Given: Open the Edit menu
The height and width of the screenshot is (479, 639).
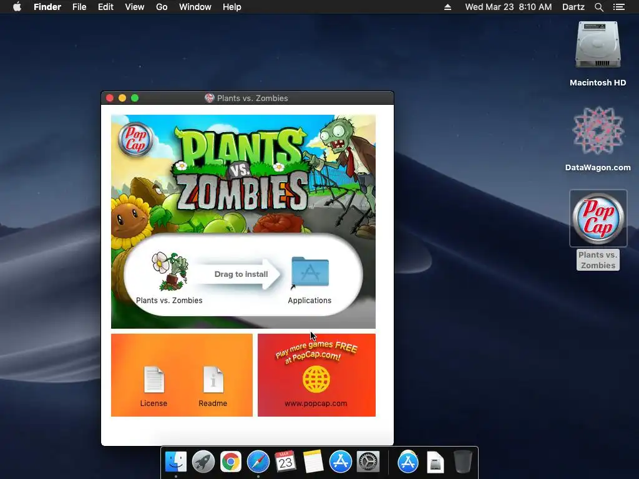Looking at the screenshot, I should point(105,7).
